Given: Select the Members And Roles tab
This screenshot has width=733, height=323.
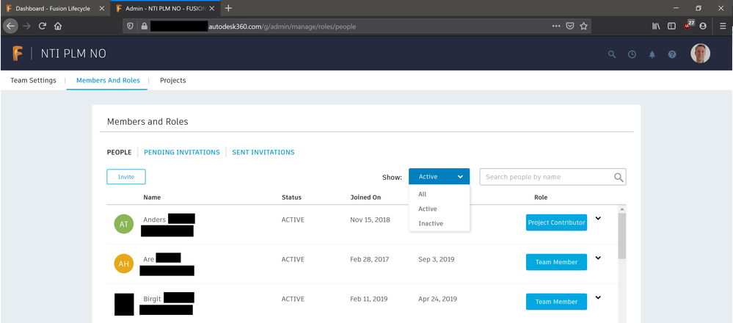Looking at the screenshot, I should click(x=108, y=81).
